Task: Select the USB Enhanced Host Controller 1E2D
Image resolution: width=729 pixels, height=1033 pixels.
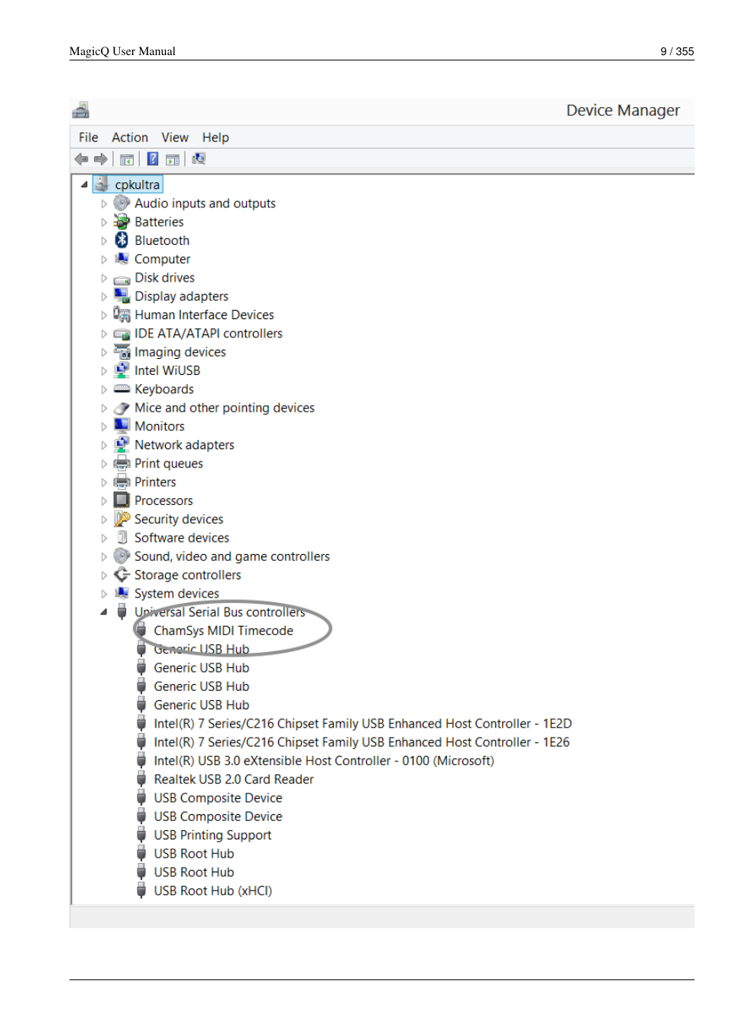Action: pyautogui.click(x=363, y=724)
